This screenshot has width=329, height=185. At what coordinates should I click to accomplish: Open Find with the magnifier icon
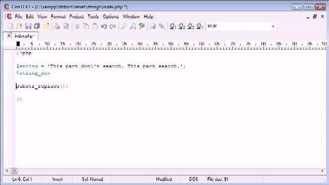pos(124,26)
